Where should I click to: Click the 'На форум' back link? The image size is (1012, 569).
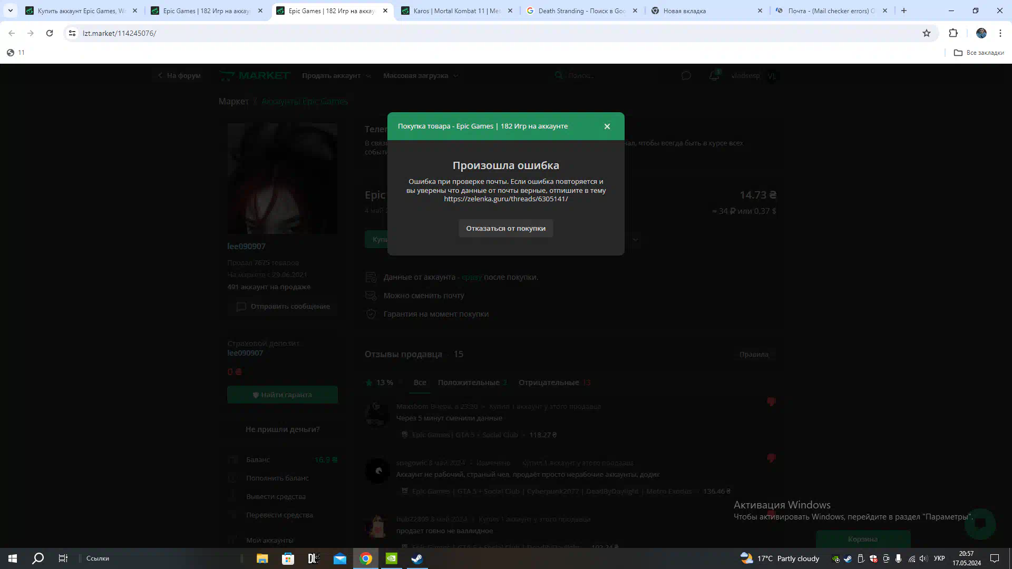pos(179,75)
